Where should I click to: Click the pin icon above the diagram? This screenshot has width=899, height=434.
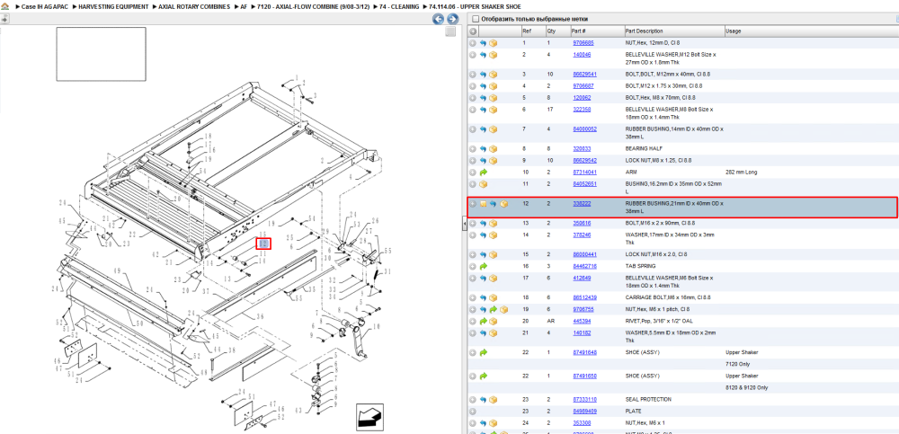click(4, 19)
